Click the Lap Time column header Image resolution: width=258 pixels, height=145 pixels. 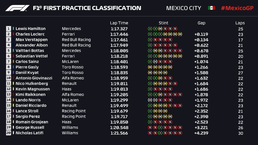(119, 23)
